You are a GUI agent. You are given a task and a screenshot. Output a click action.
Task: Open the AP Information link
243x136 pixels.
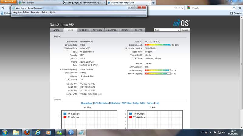pyautogui.click(x=101, y=103)
